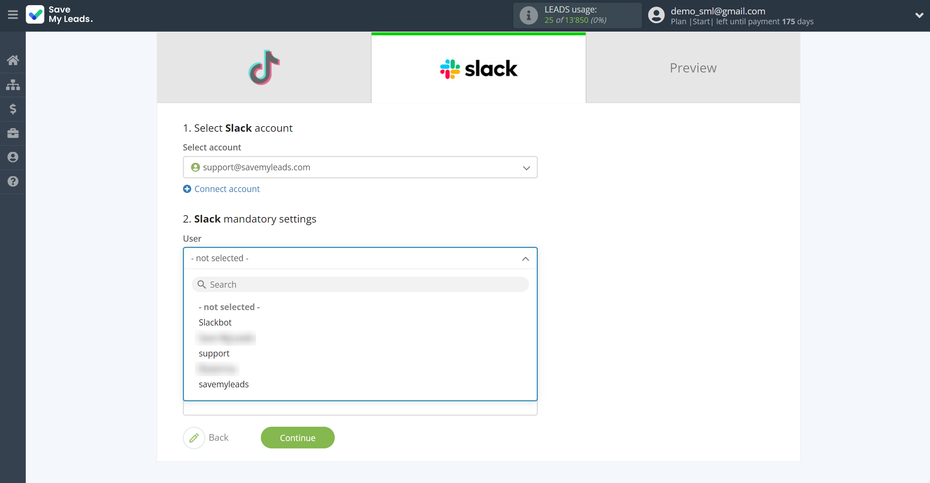Click the billing/dollar sign icon in sidebar
930x483 pixels.
[x=13, y=108]
